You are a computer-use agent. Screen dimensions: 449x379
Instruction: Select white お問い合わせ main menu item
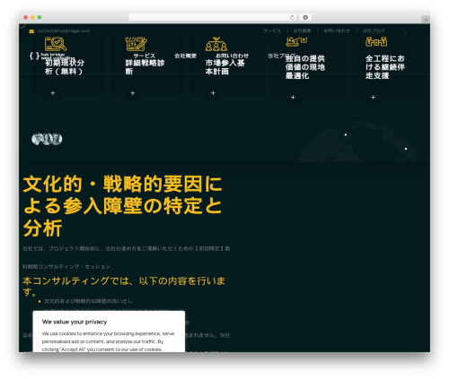coord(233,56)
